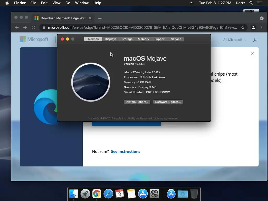Switch to the Service tab
The height and width of the screenshot is (201, 268).
point(176,39)
